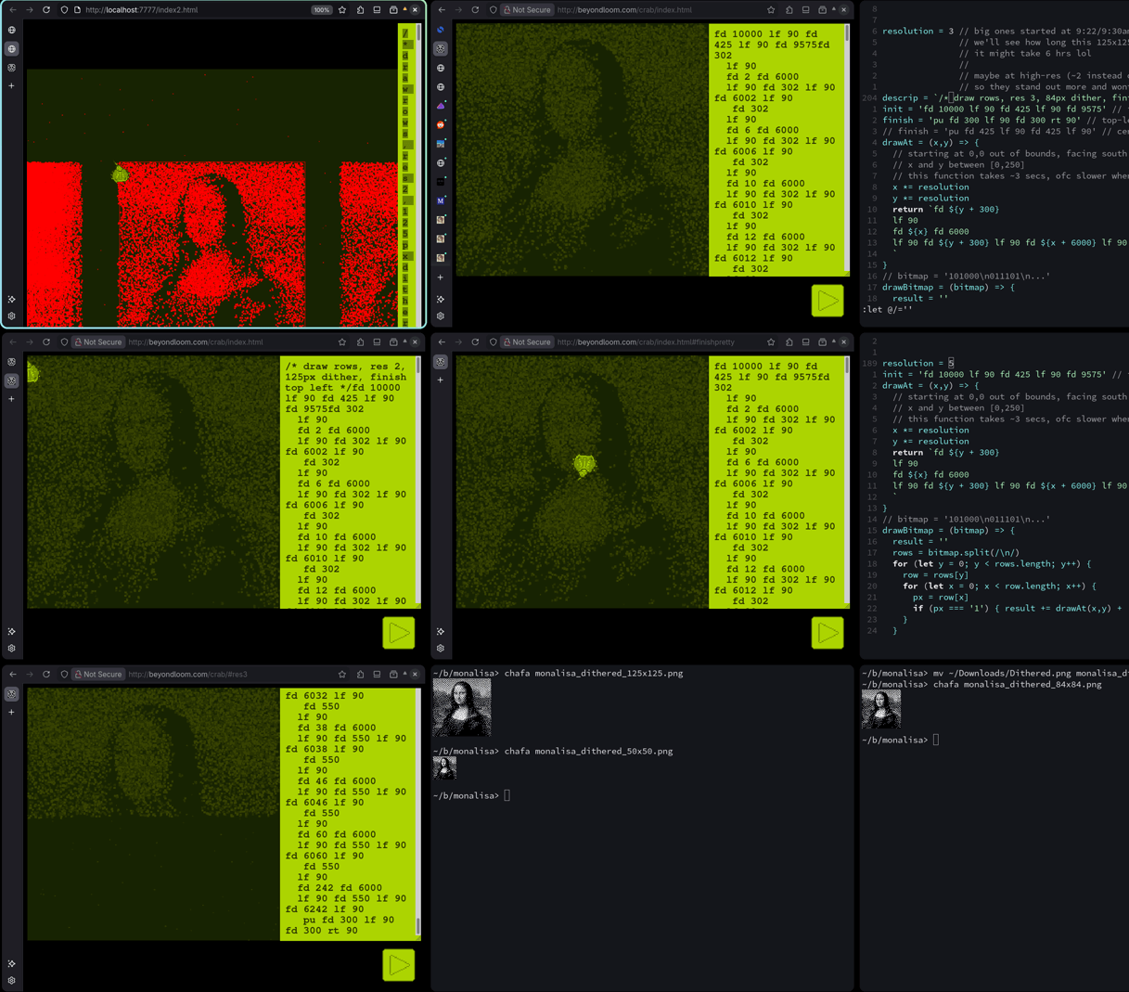The height and width of the screenshot is (992, 1129).
Task: Focus the index.html#finishpretty address field
Action: pos(649,342)
